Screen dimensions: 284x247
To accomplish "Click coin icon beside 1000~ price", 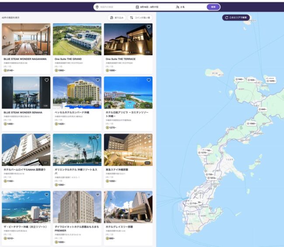I will tap(56, 242).
